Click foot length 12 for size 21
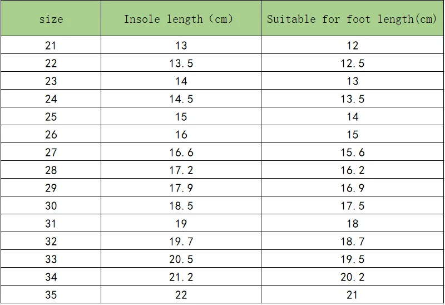 [352, 46]
